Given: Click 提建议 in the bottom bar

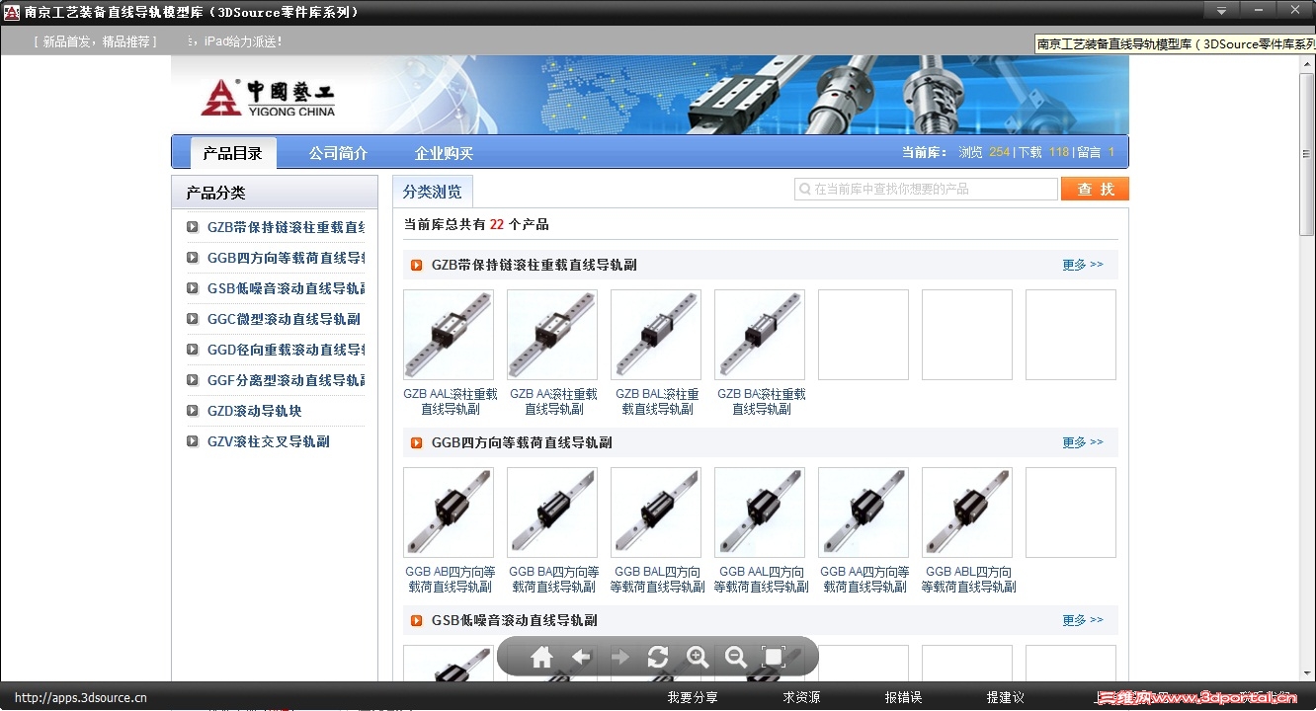Looking at the screenshot, I should [x=1005, y=697].
